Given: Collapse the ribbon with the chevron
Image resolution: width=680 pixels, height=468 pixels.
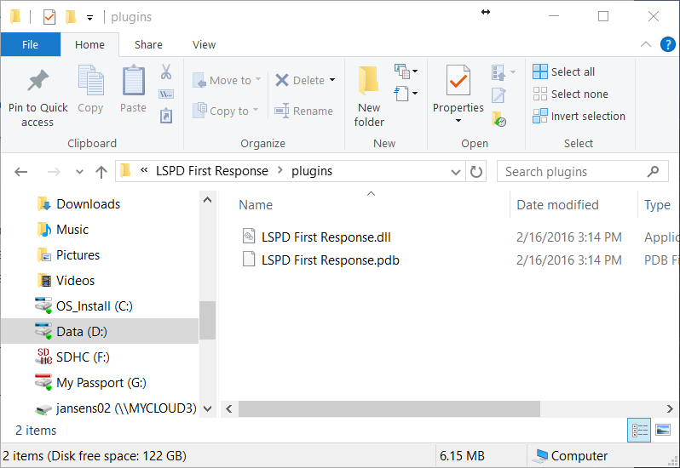Looking at the screenshot, I should point(645,44).
